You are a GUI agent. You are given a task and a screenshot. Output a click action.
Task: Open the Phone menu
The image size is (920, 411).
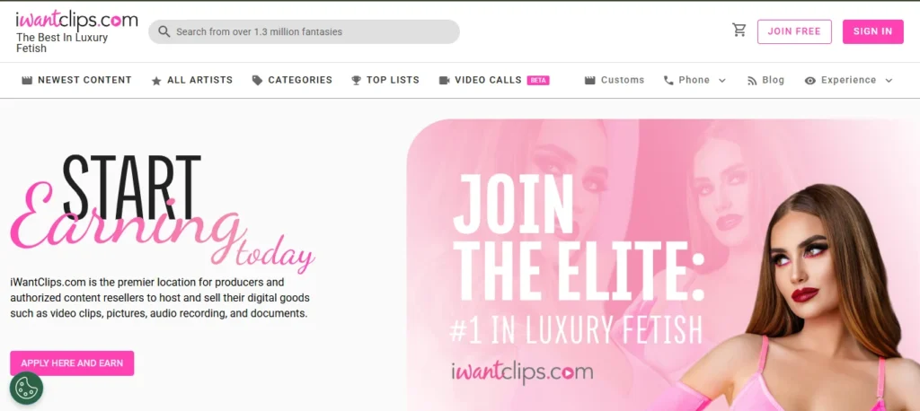pyautogui.click(x=694, y=81)
